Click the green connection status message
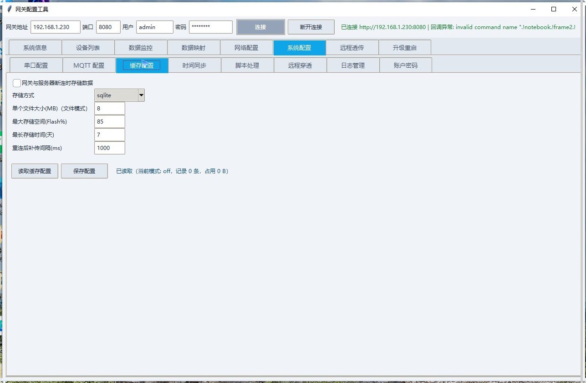586x383 pixels. [458, 27]
